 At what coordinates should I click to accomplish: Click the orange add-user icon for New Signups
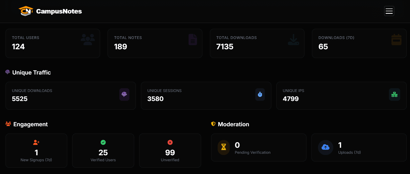point(36,142)
